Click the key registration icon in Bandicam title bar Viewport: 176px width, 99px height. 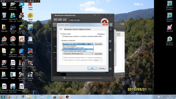click(95, 15)
